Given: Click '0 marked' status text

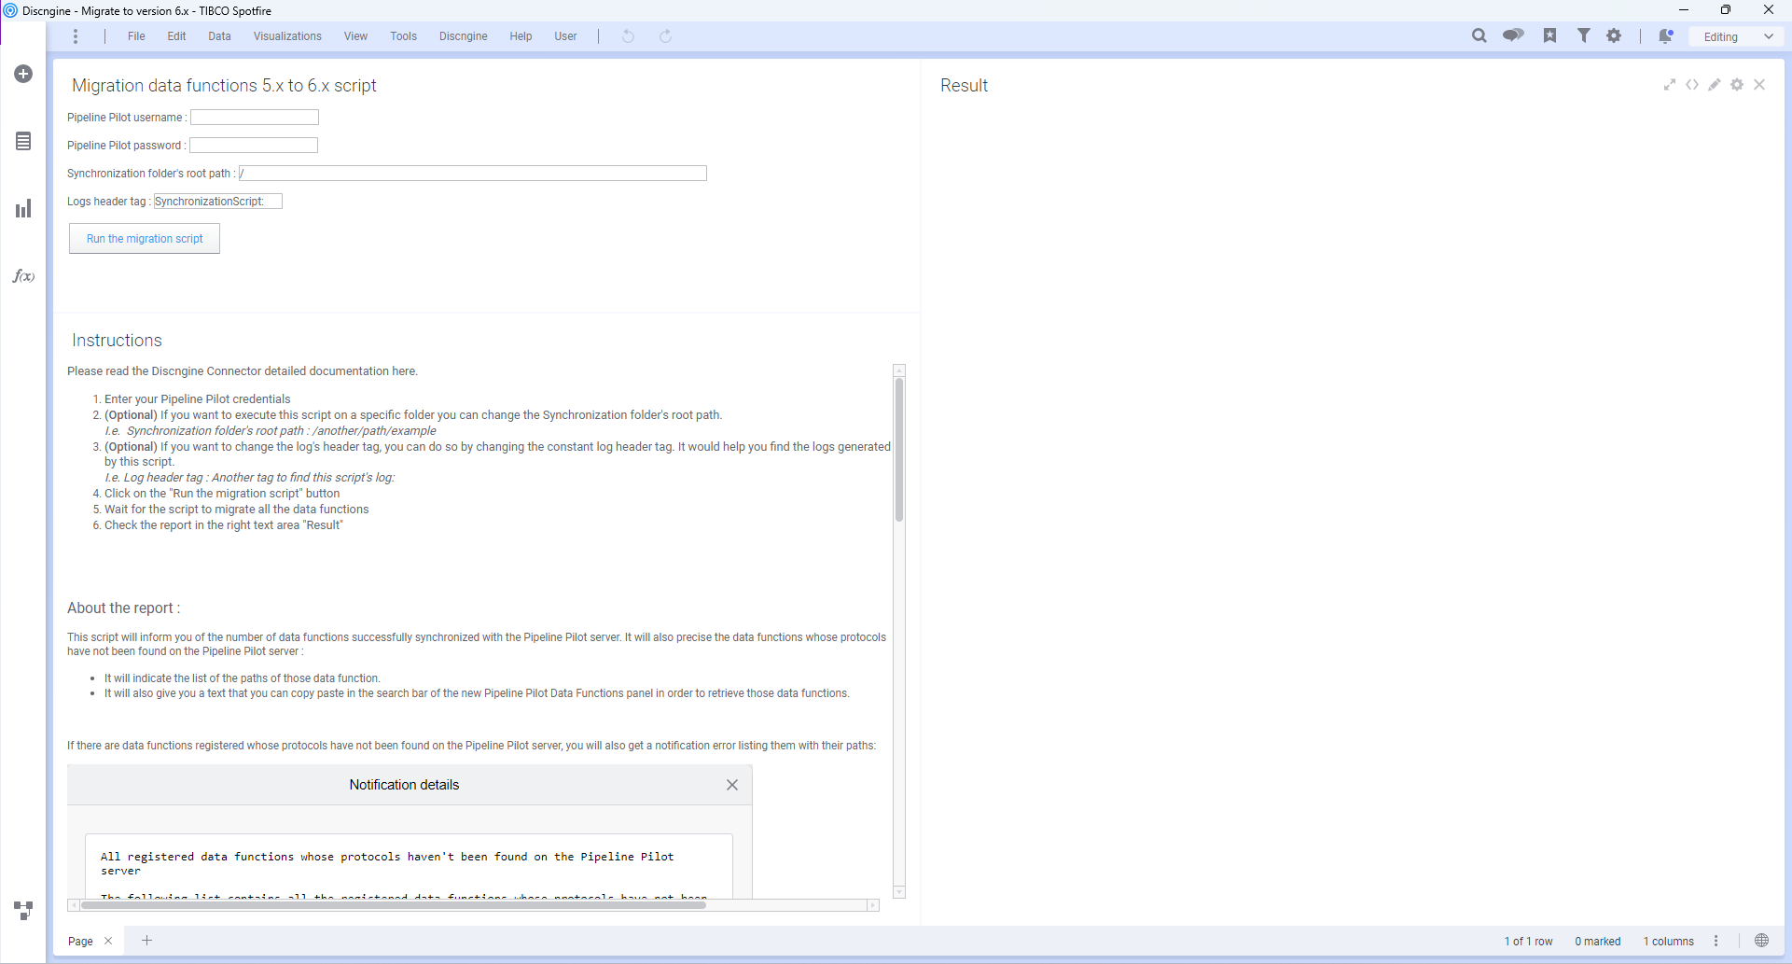Looking at the screenshot, I should click(1597, 941).
